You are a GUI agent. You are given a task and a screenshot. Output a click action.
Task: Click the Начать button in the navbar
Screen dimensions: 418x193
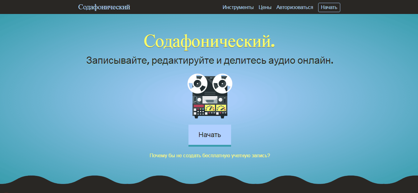(x=329, y=7)
